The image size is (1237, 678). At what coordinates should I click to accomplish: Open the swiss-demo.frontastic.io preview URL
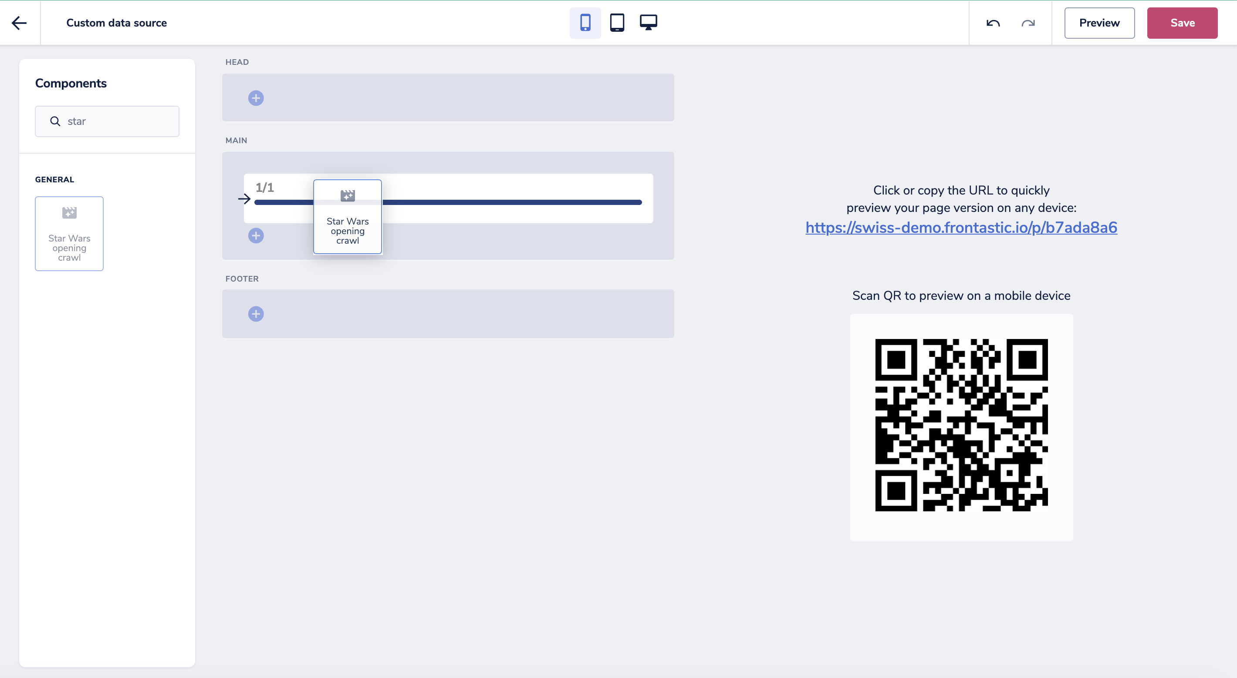click(x=961, y=228)
